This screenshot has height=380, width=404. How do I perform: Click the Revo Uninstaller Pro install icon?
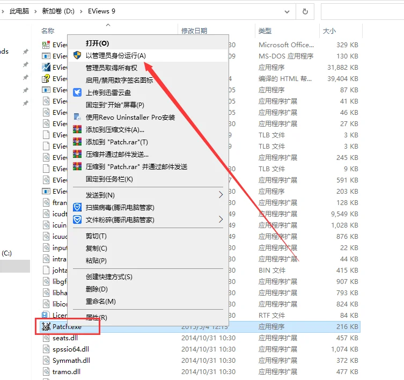(77, 117)
